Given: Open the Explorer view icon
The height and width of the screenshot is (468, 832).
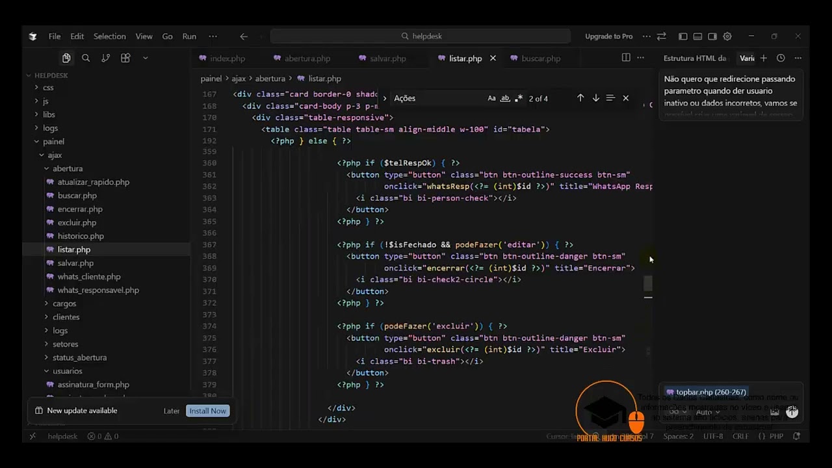Looking at the screenshot, I should [66, 58].
